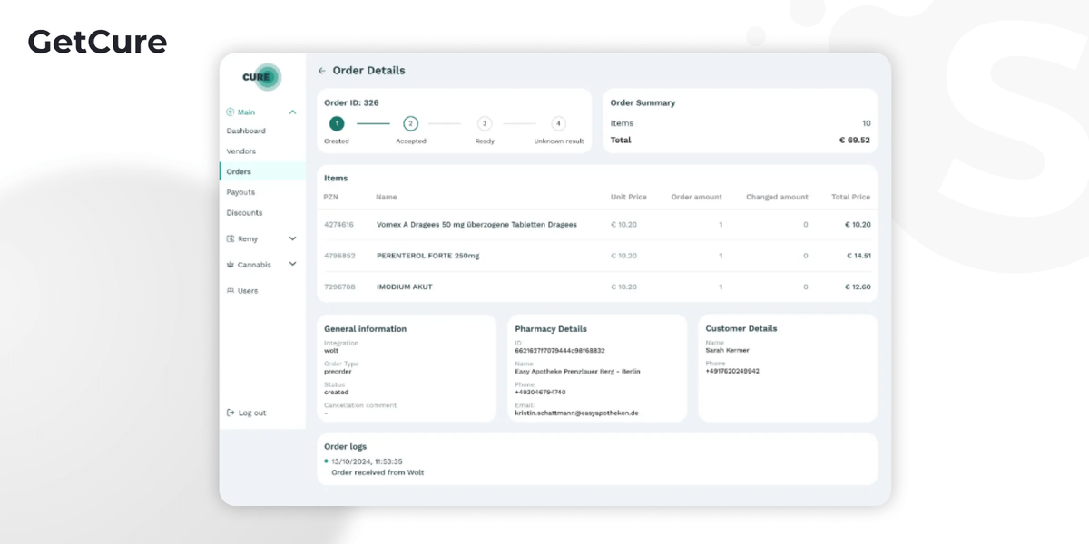Click the Log out link

[x=252, y=413]
